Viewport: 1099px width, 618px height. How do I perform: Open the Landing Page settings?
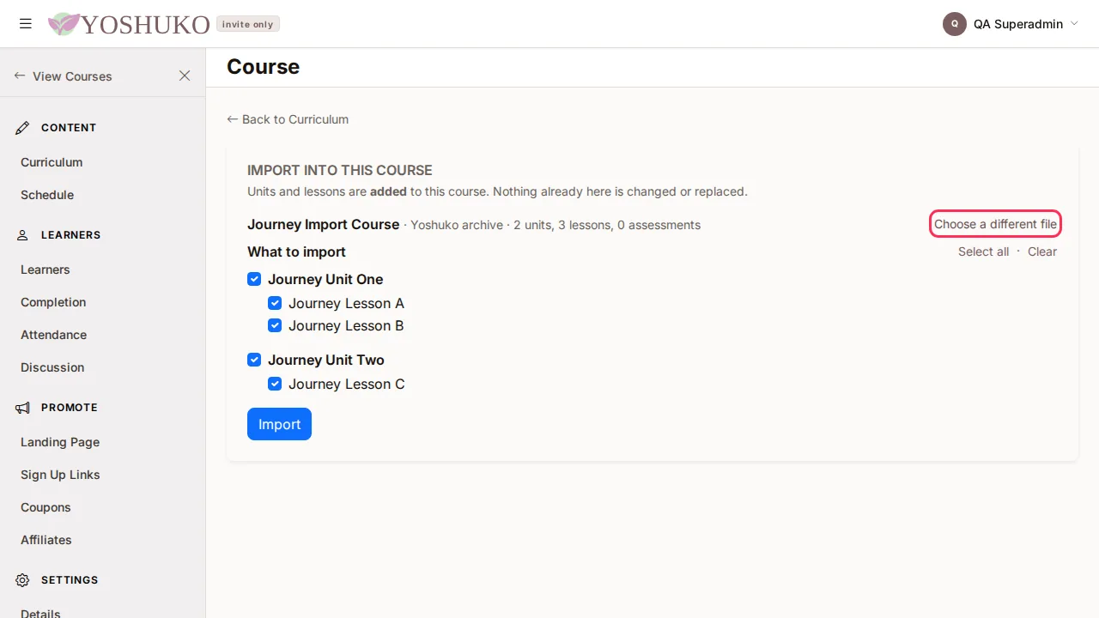coord(60,442)
